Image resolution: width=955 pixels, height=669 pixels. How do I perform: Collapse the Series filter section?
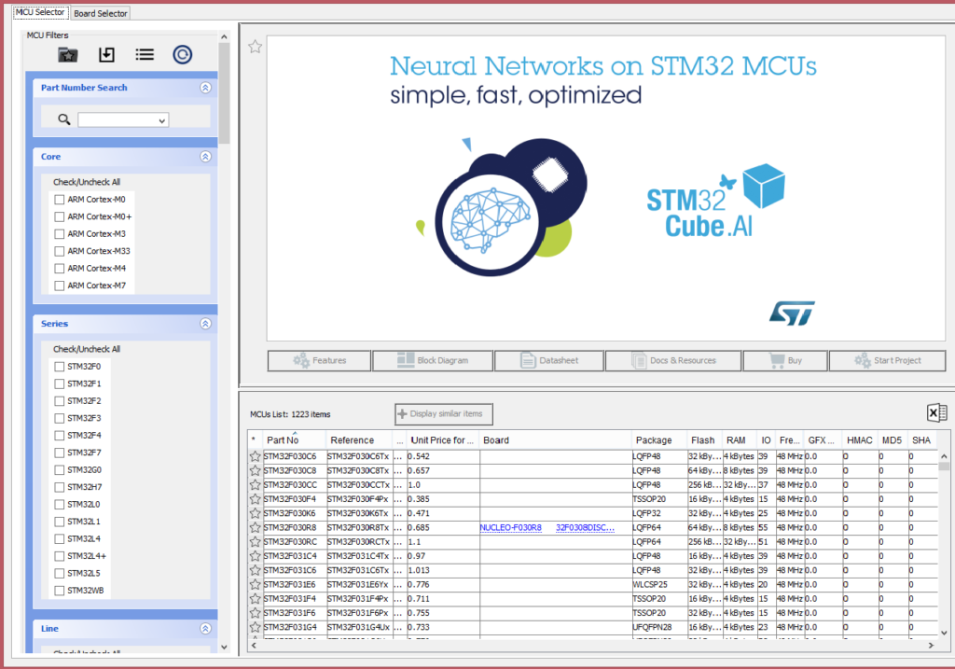pos(205,324)
